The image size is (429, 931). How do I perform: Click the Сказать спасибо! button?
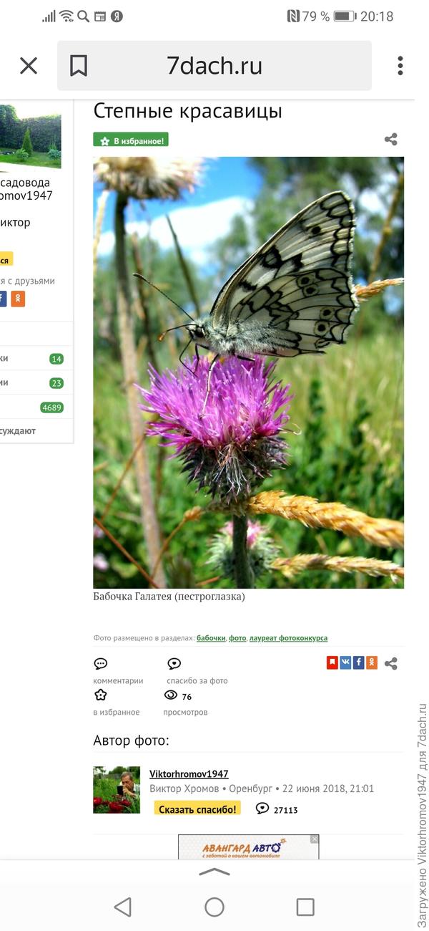click(197, 809)
